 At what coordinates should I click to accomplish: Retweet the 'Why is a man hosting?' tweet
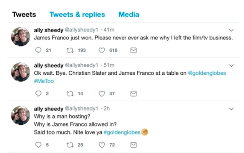(x=70, y=145)
